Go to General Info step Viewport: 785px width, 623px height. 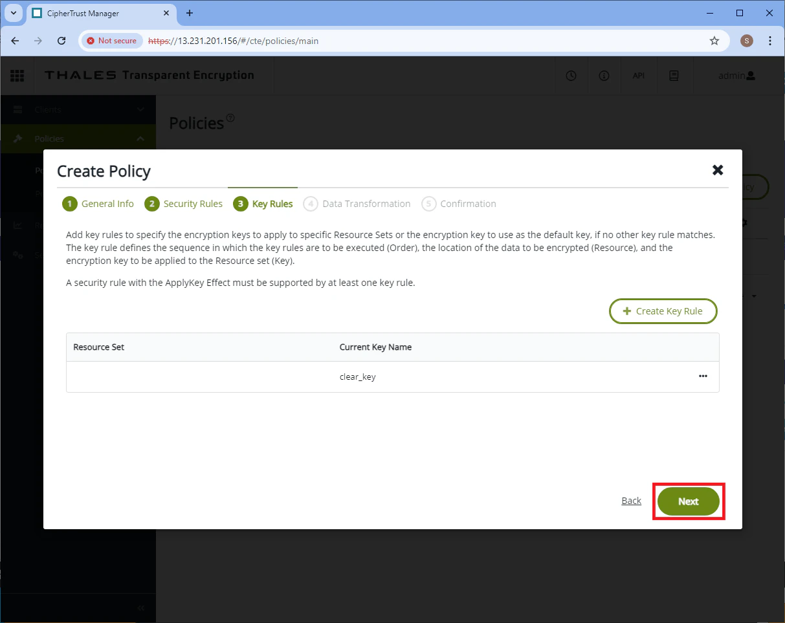[x=98, y=204]
